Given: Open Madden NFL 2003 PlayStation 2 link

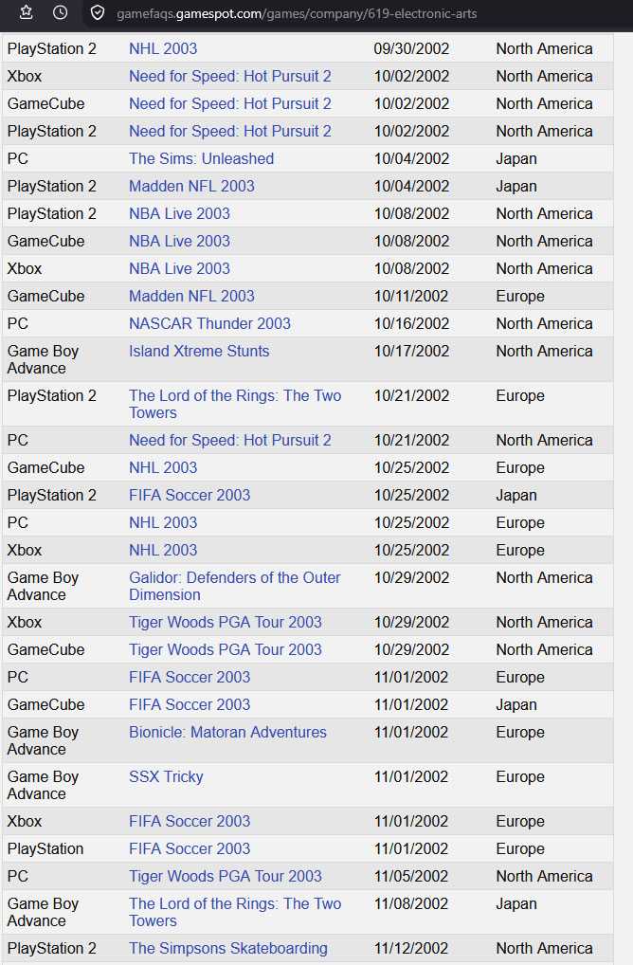Looking at the screenshot, I should pyautogui.click(x=191, y=186).
